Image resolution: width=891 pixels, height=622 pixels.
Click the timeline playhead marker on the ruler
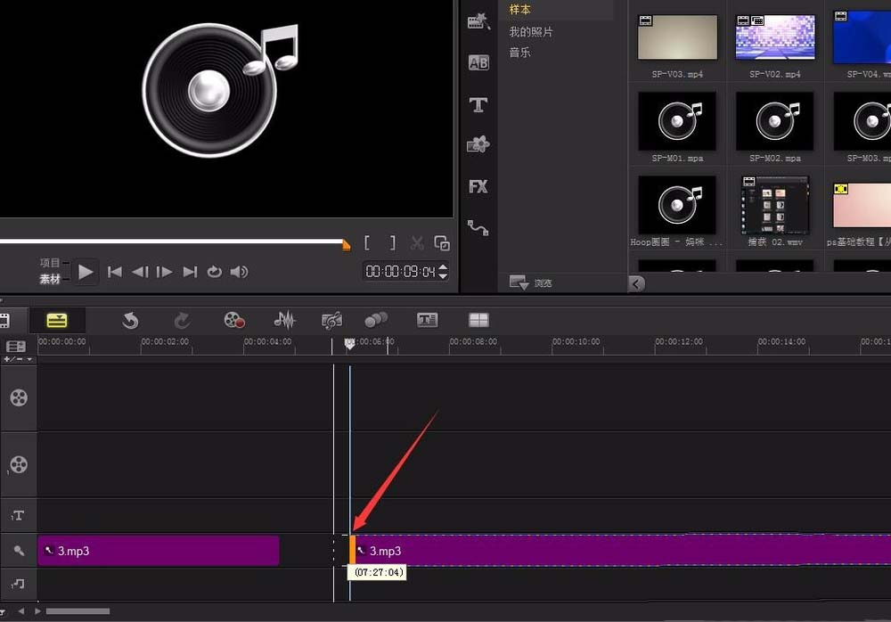click(x=349, y=343)
